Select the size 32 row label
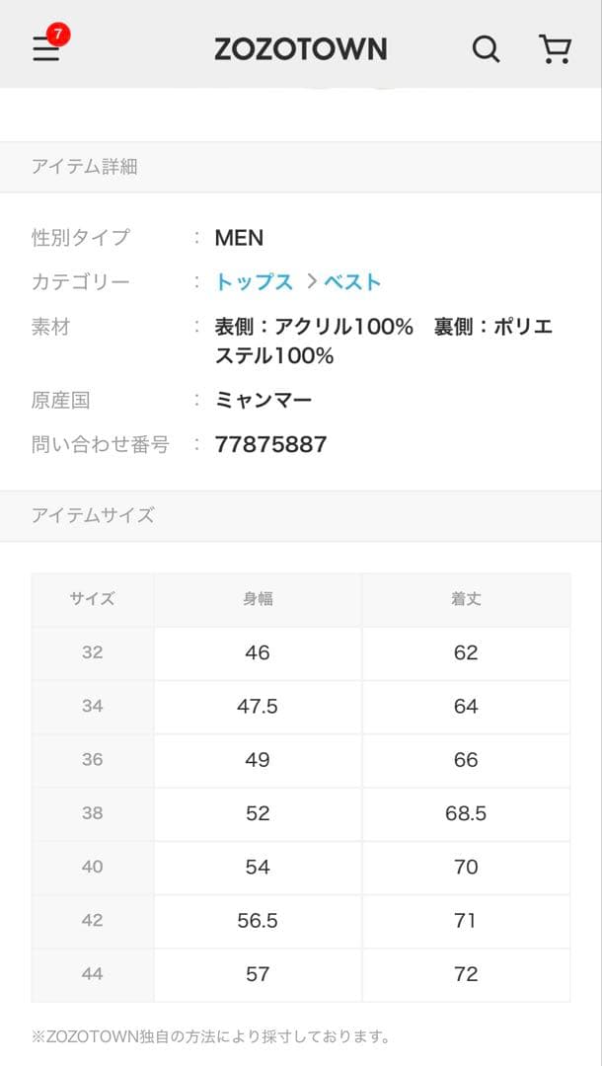 click(93, 652)
